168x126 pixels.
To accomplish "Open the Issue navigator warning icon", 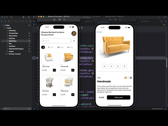I will pyautogui.click(x=16, y=21).
